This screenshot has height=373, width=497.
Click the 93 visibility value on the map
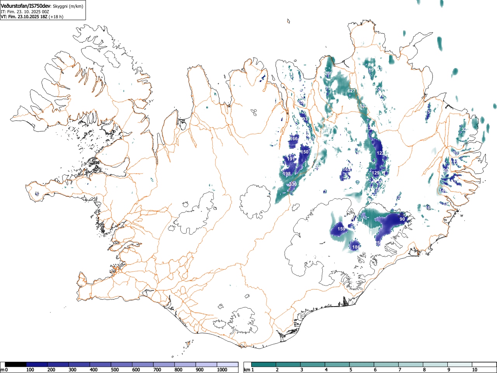(x=305, y=119)
